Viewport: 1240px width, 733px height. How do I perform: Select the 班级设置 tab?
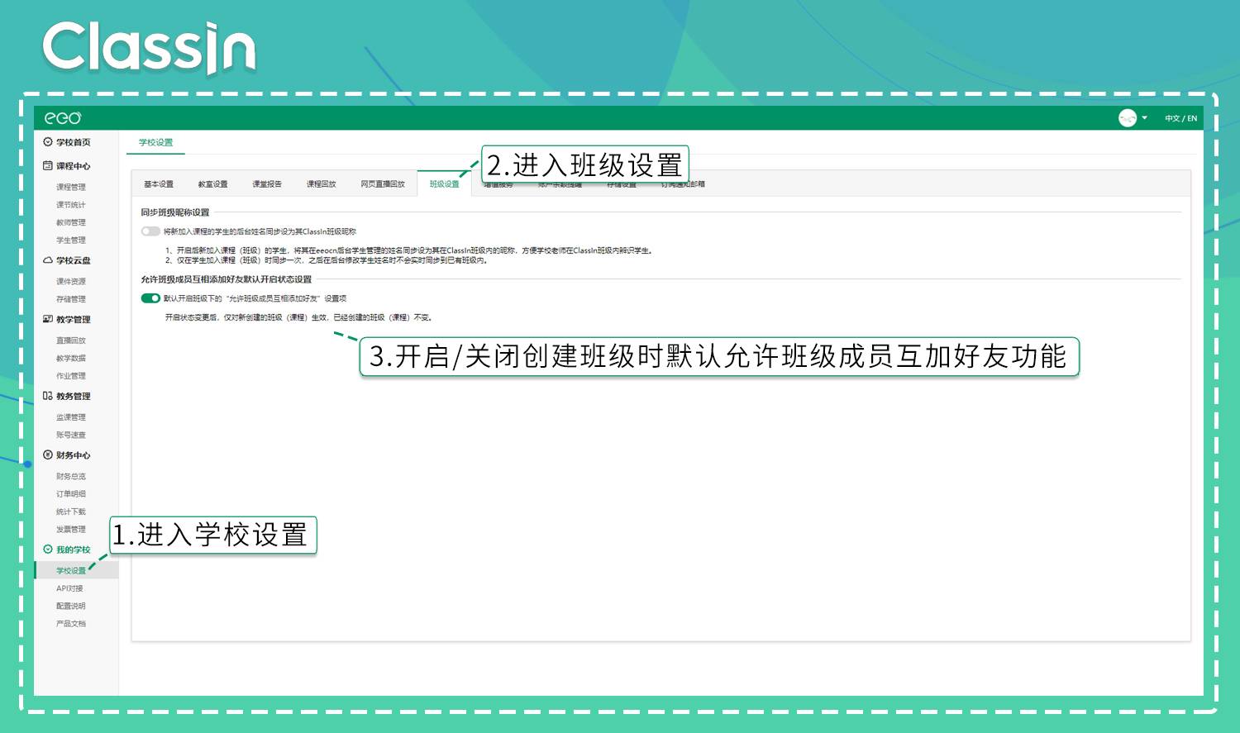pos(445,184)
